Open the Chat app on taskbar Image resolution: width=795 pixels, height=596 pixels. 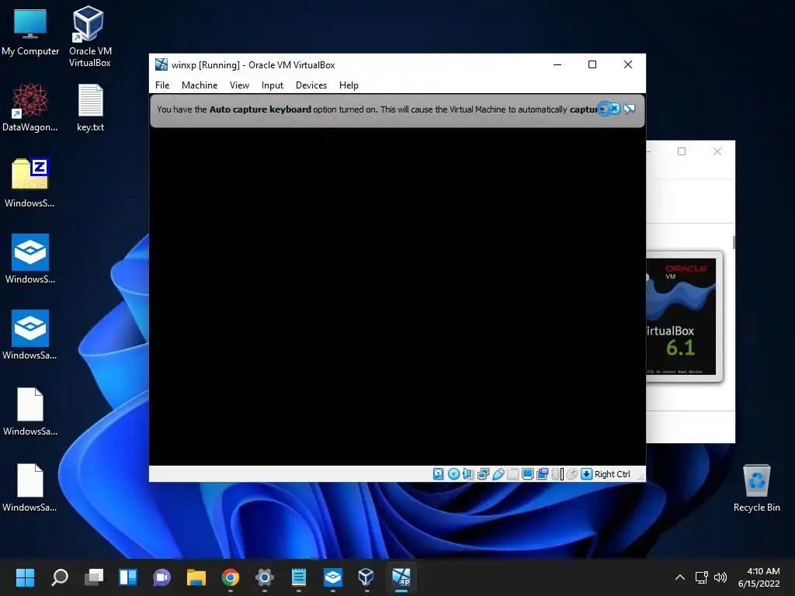tap(161, 577)
